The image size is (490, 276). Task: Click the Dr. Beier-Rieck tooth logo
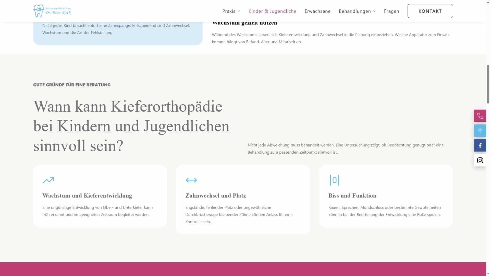(x=52, y=11)
